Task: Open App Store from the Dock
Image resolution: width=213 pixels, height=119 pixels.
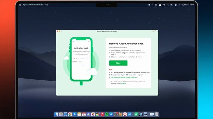Action: [111, 114]
